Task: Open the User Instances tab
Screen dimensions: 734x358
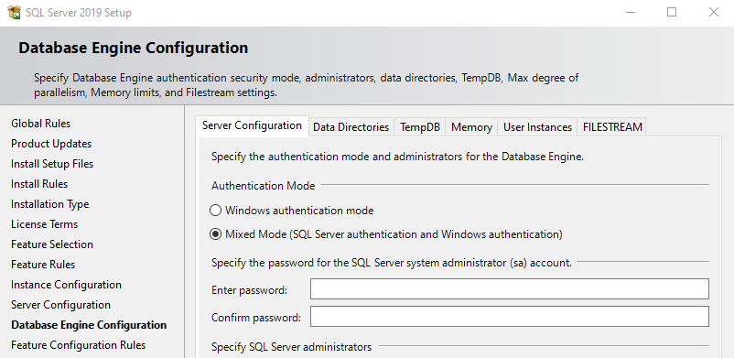Action: (537, 127)
